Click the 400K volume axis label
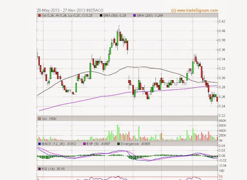The height and width of the screenshot is (180, 247). click(x=222, y=131)
